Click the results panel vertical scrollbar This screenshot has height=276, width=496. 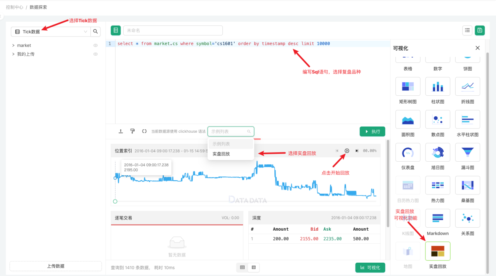(388, 183)
